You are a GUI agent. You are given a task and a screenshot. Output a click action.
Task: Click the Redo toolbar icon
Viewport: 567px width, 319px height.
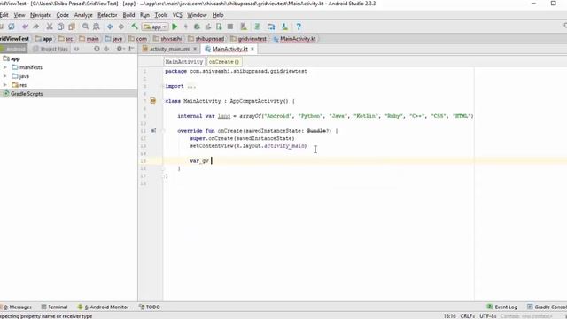pos(35,27)
